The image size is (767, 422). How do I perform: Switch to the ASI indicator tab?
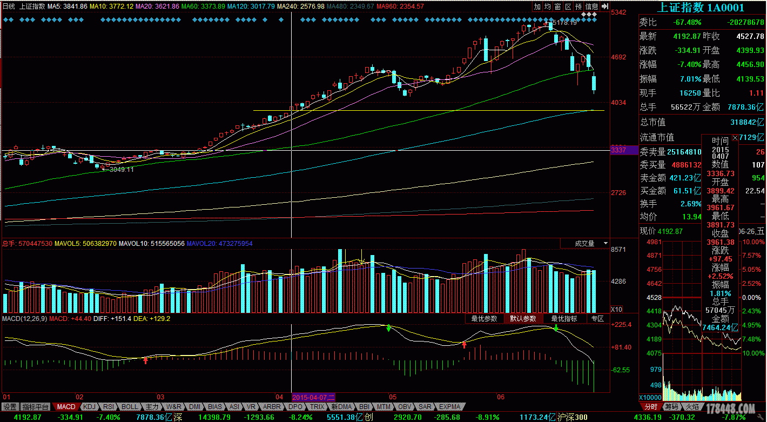point(234,407)
